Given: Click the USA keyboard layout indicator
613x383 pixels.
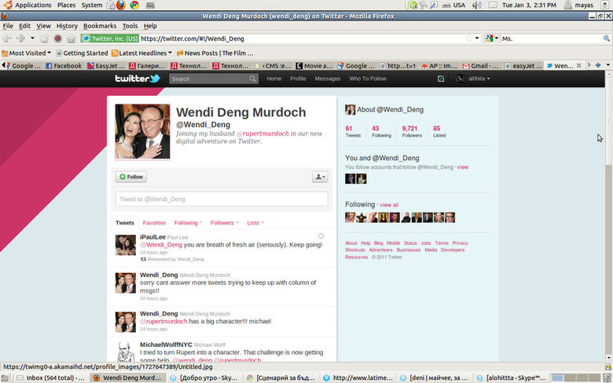Looking at the screenshot, I should point(454,5).
